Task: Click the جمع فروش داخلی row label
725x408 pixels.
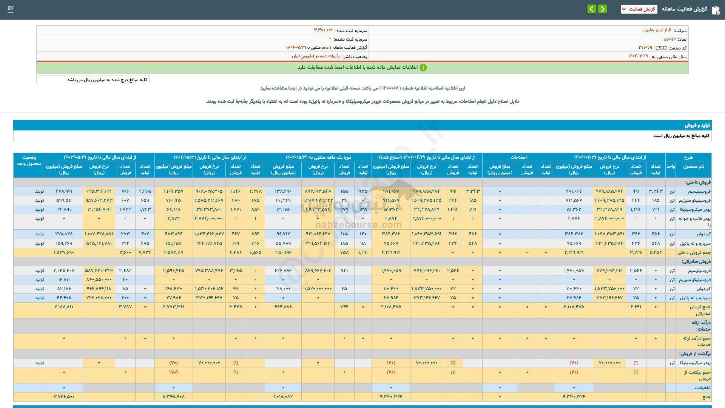Action: tap(694, 252)
